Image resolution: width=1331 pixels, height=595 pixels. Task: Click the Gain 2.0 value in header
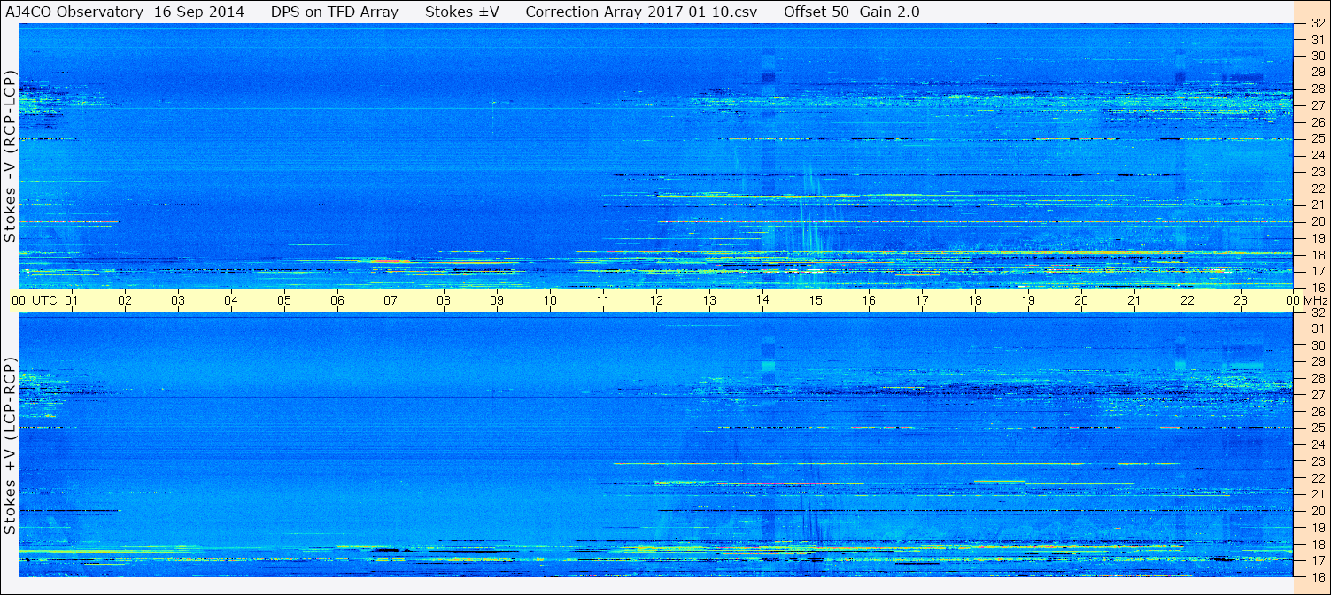click(889, 12)
